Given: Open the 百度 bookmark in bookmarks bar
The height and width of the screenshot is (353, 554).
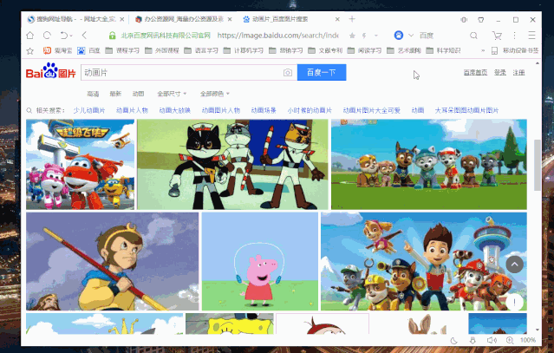Looking at the screenshot, I should pyautogui.click(x=89, y=51).
